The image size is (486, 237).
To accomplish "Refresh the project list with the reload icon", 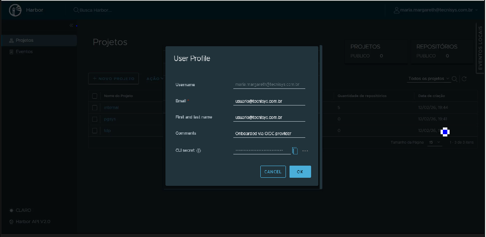I will pos(464,79).
